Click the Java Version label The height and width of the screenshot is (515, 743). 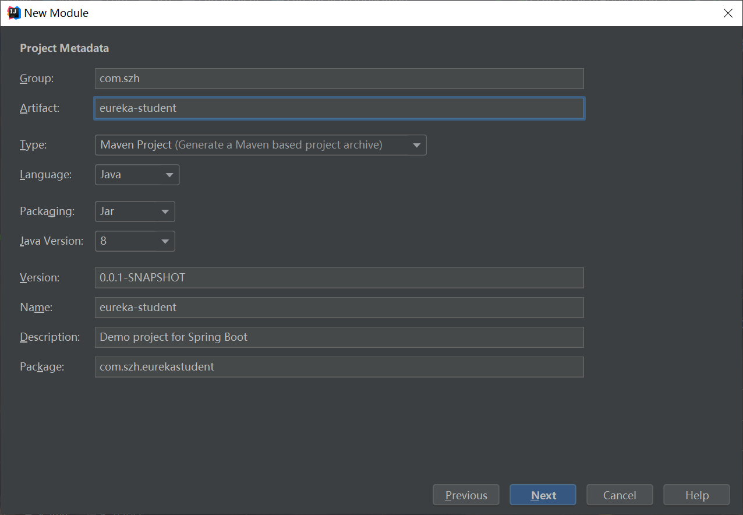click(x=52, y=241)
